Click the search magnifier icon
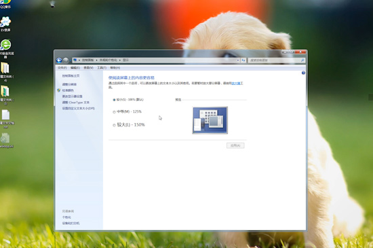Image resolution: width=373 pixels, height=248 pixels. [x=302, y=60]
